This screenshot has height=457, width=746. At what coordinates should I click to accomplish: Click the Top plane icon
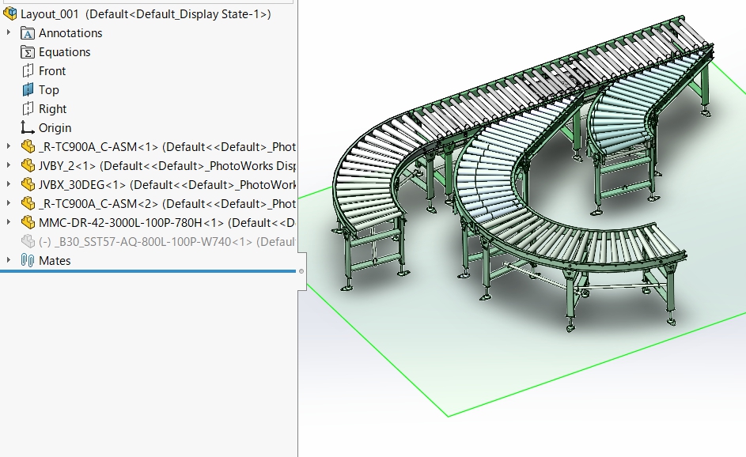click(28, 90)
